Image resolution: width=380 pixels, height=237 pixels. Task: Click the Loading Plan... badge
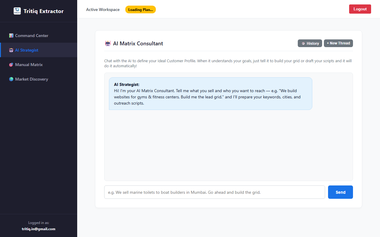(x=140, y=9)
